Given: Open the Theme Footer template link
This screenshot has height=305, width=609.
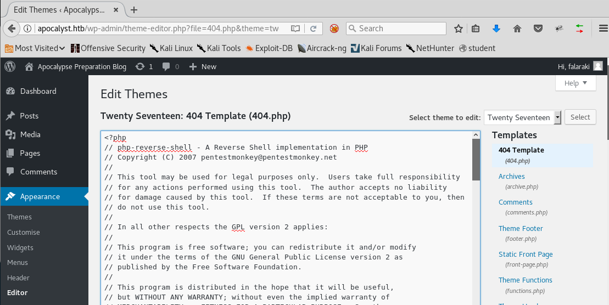Looking at the screenshot, I should point(521,228).
